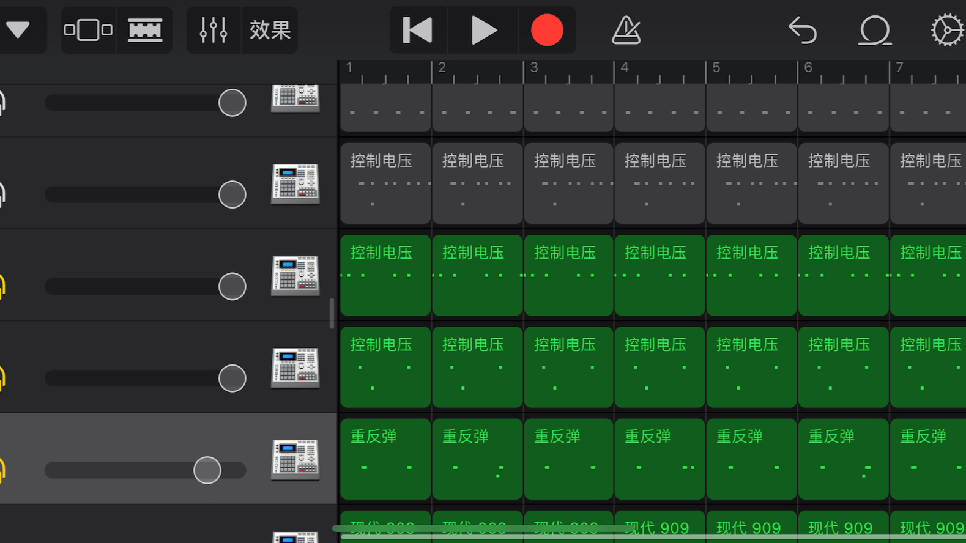Select drum machine icon of first track
This screenshot has width=966, height=543.
(295, 98)
